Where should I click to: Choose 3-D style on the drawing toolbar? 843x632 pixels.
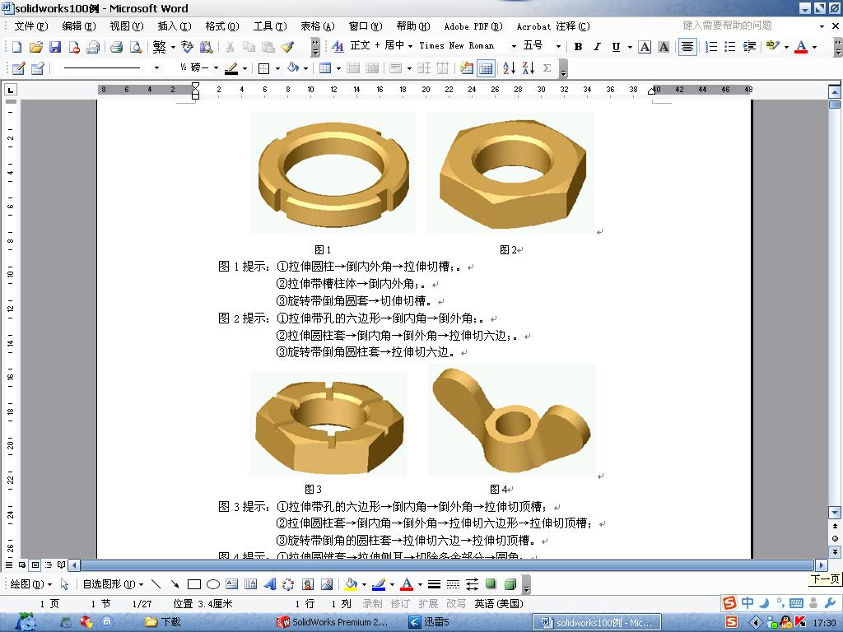point(510,584)
